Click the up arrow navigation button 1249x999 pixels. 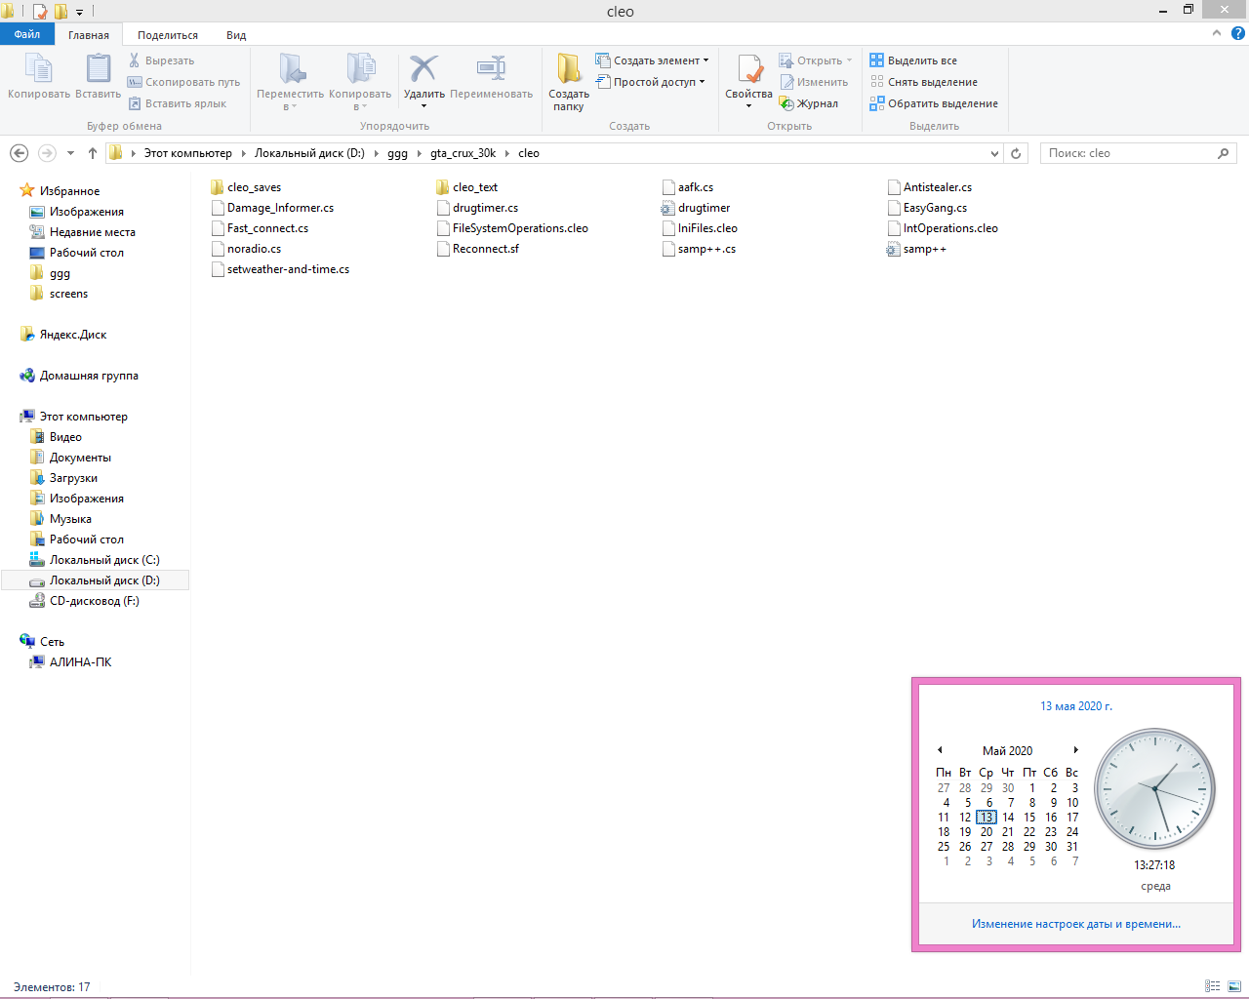click(x=93, y=153)
